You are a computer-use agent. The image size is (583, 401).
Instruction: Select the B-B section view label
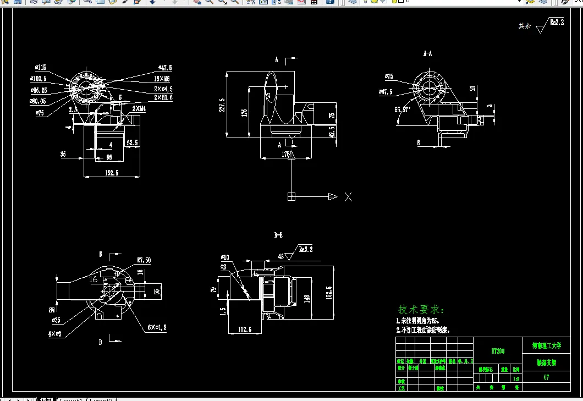pos(278,235)
